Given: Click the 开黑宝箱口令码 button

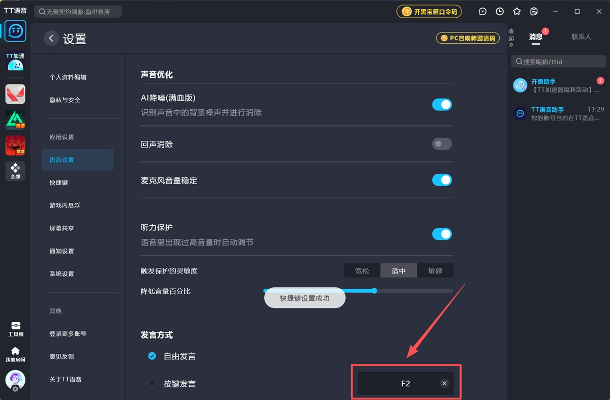Looking at the screenshot, I should pos(429,11).
